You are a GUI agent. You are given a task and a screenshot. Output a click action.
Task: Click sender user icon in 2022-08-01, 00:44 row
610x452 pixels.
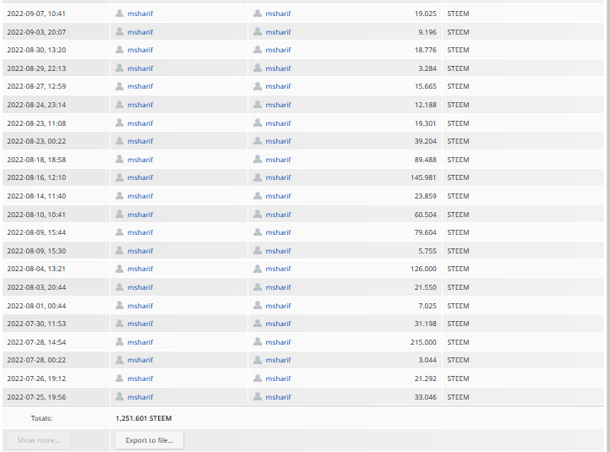[119, 305]
